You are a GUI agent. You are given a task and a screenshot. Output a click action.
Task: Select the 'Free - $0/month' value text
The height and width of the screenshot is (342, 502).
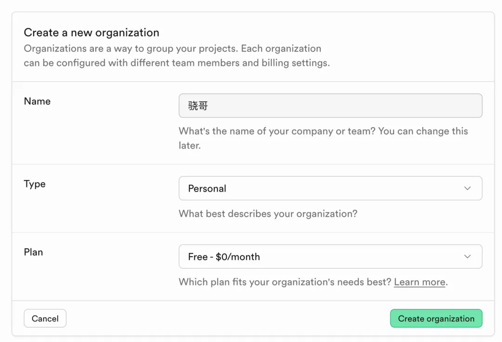coord(224,257)
